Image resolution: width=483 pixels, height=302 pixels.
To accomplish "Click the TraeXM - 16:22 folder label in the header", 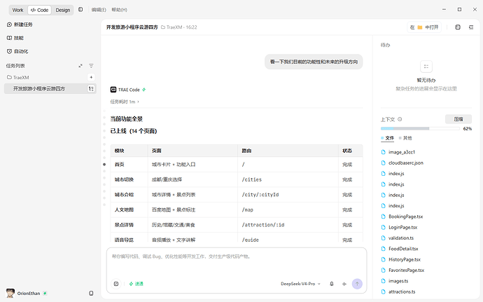I will click(179, 27).
